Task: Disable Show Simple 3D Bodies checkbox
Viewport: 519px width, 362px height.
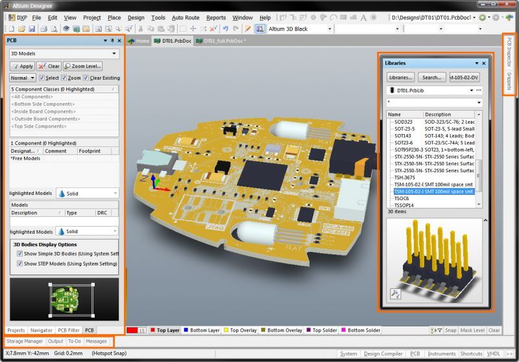Action: 19,254
